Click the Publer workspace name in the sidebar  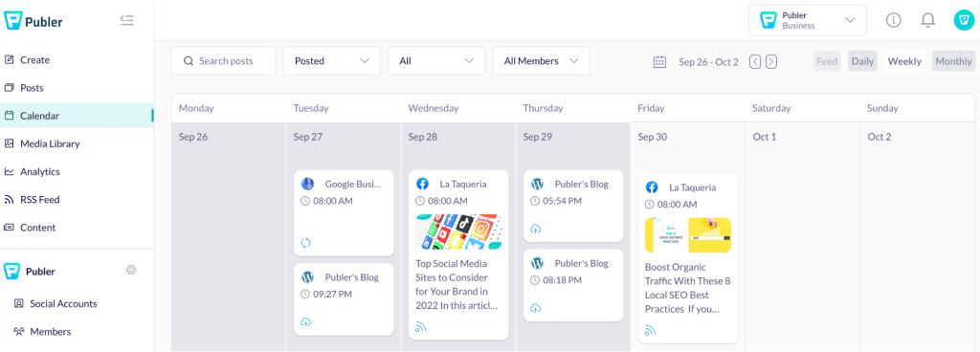tap(40, 272)
